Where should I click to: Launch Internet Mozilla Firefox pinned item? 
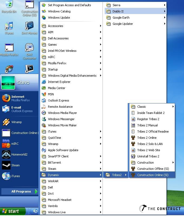point(19,98)
